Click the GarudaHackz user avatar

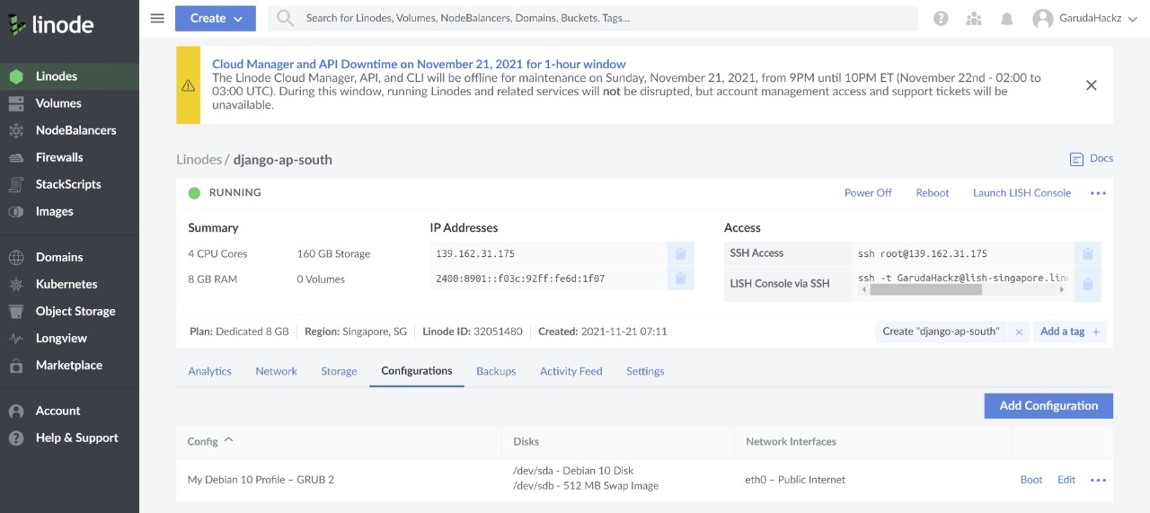1042,18
